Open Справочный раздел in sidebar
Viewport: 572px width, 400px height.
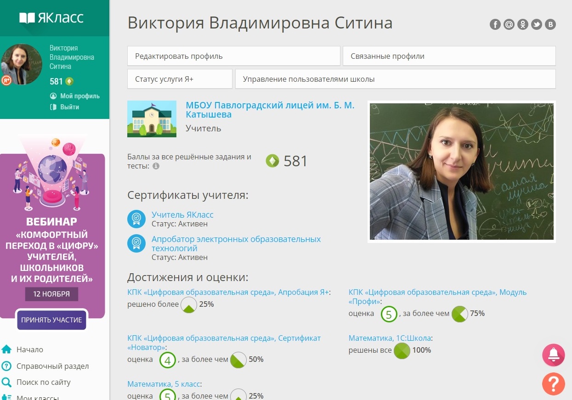[52, 366]
